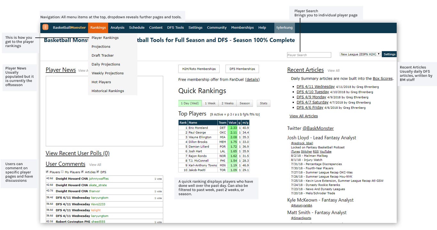Open the Box Scores link
Screen dimensions: 437x230
tap(383, 78)
